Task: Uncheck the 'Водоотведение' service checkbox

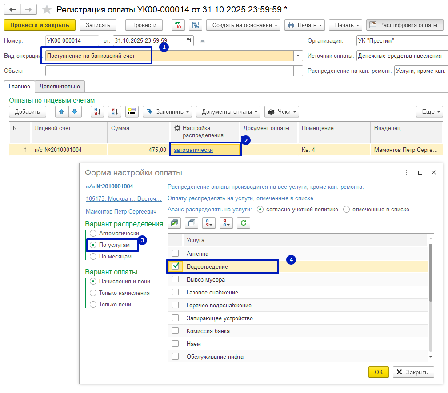Action: click(176, 266)
